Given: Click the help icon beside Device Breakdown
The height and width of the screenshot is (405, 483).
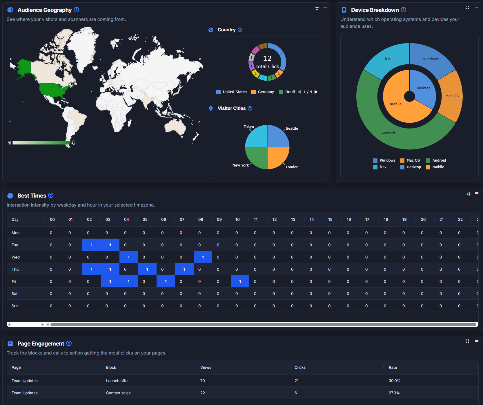Looking at the screenshot, I should [x=404, y=10].
